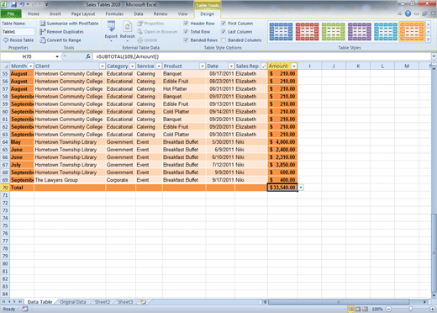Open the Export table data button

click(x=111, y=31)
